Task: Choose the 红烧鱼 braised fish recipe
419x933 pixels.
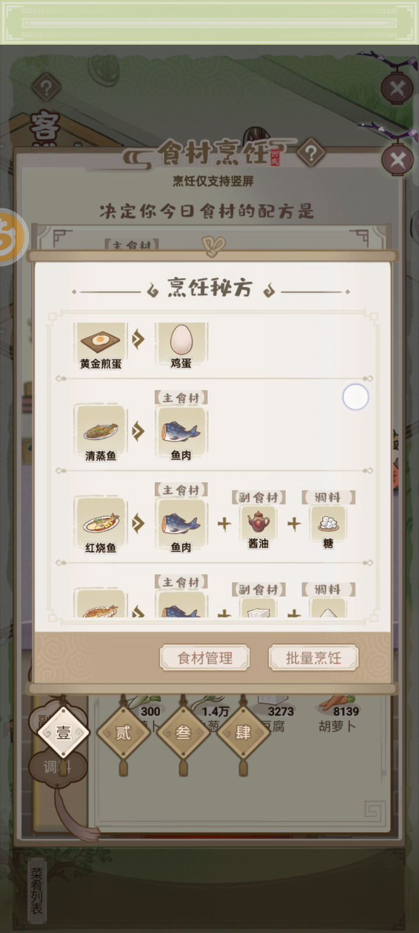Action: (x=100, y=524)
